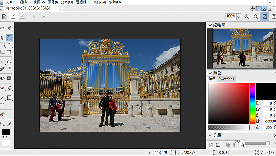Toggle the histogram panel button
The width and height of the screenshot is (276, 156).
(269, 8)
